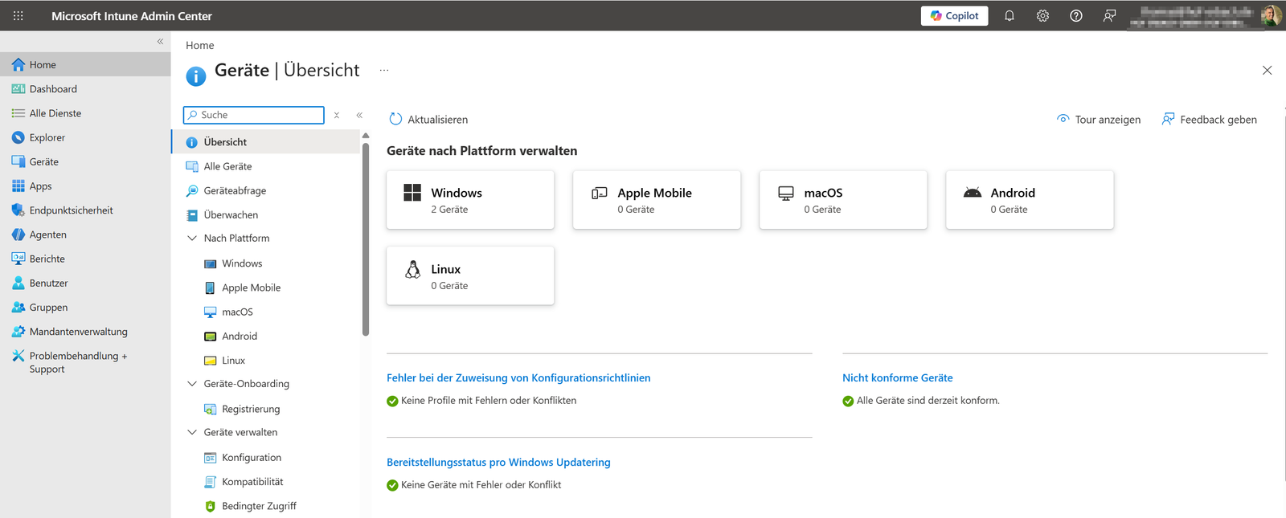Click the macOS monitor icon in tree
The width and height of the screenshot is (1286, 518).
[x=210, y=312]
